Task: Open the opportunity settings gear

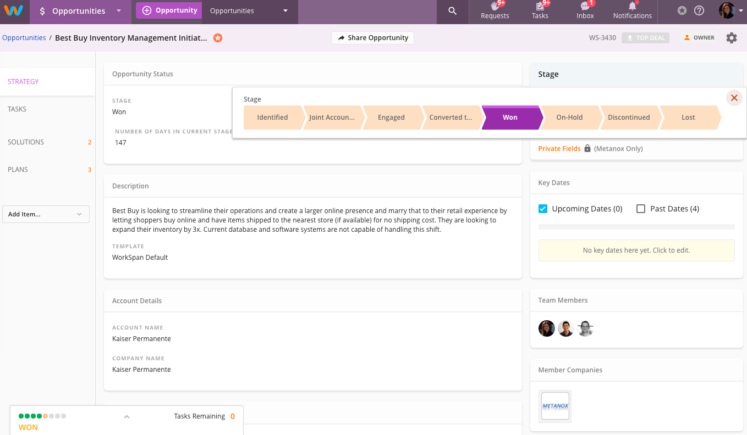Action: (x=731, y=37)
